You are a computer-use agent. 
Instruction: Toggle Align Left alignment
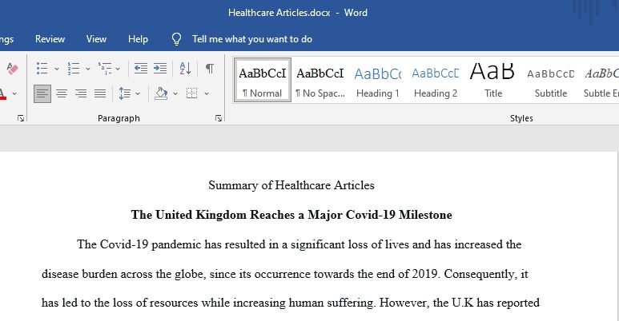(x=42, y=93)
